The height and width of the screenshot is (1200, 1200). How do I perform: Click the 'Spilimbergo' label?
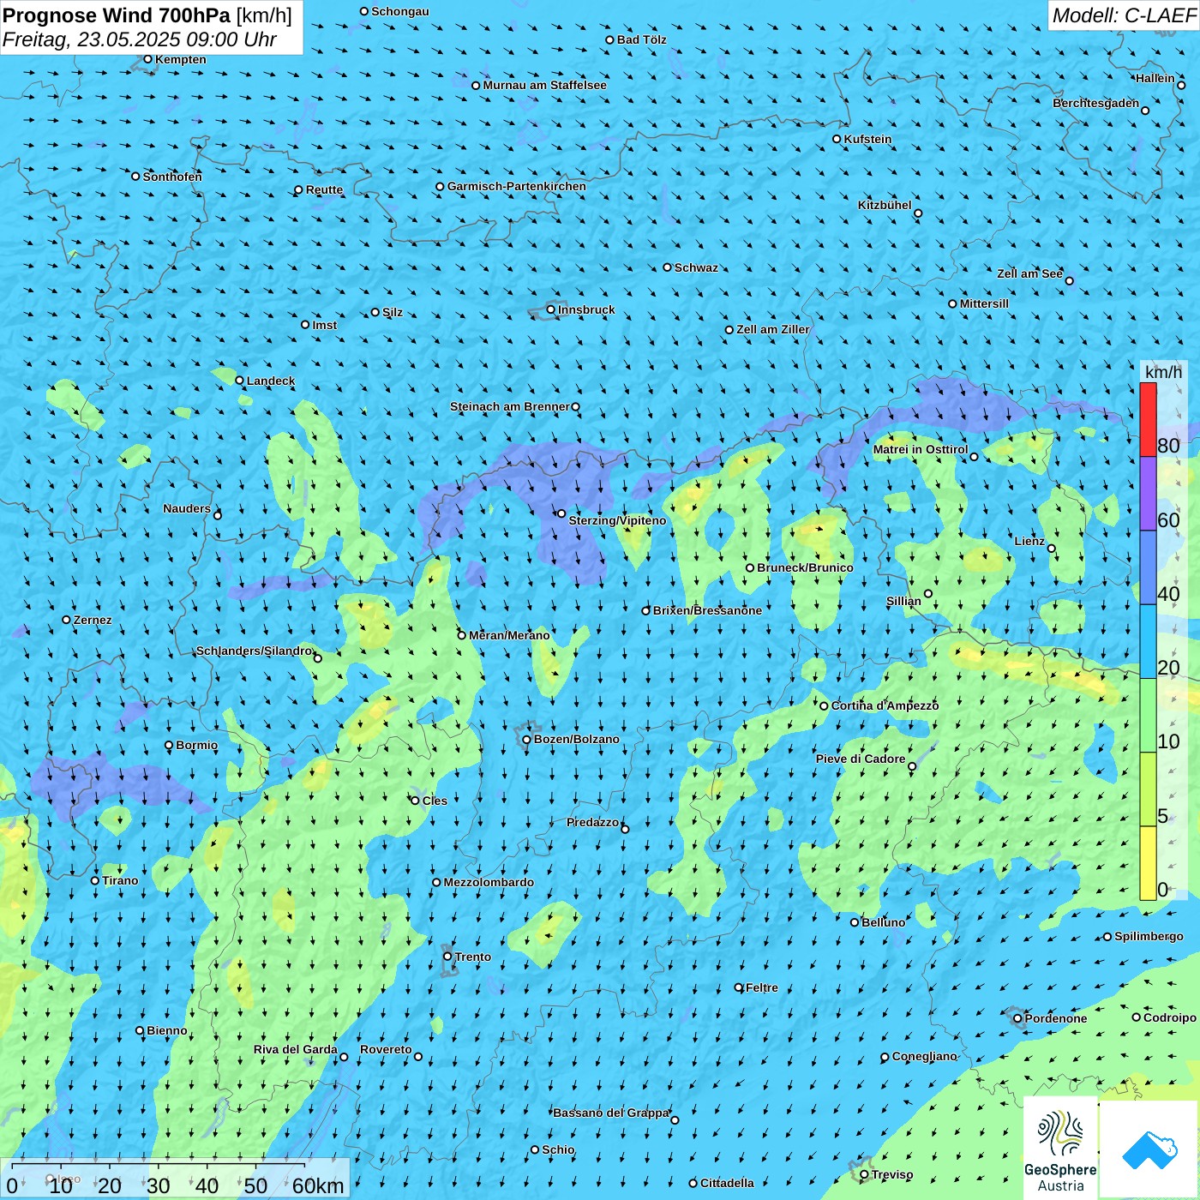click(x=1149, y=936)
